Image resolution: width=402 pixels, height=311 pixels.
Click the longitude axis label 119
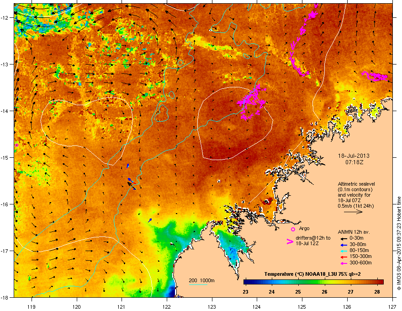tap(32, 307)
